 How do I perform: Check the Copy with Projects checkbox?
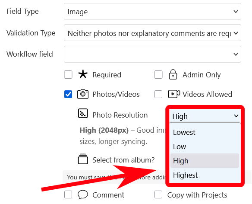point(158,194)
